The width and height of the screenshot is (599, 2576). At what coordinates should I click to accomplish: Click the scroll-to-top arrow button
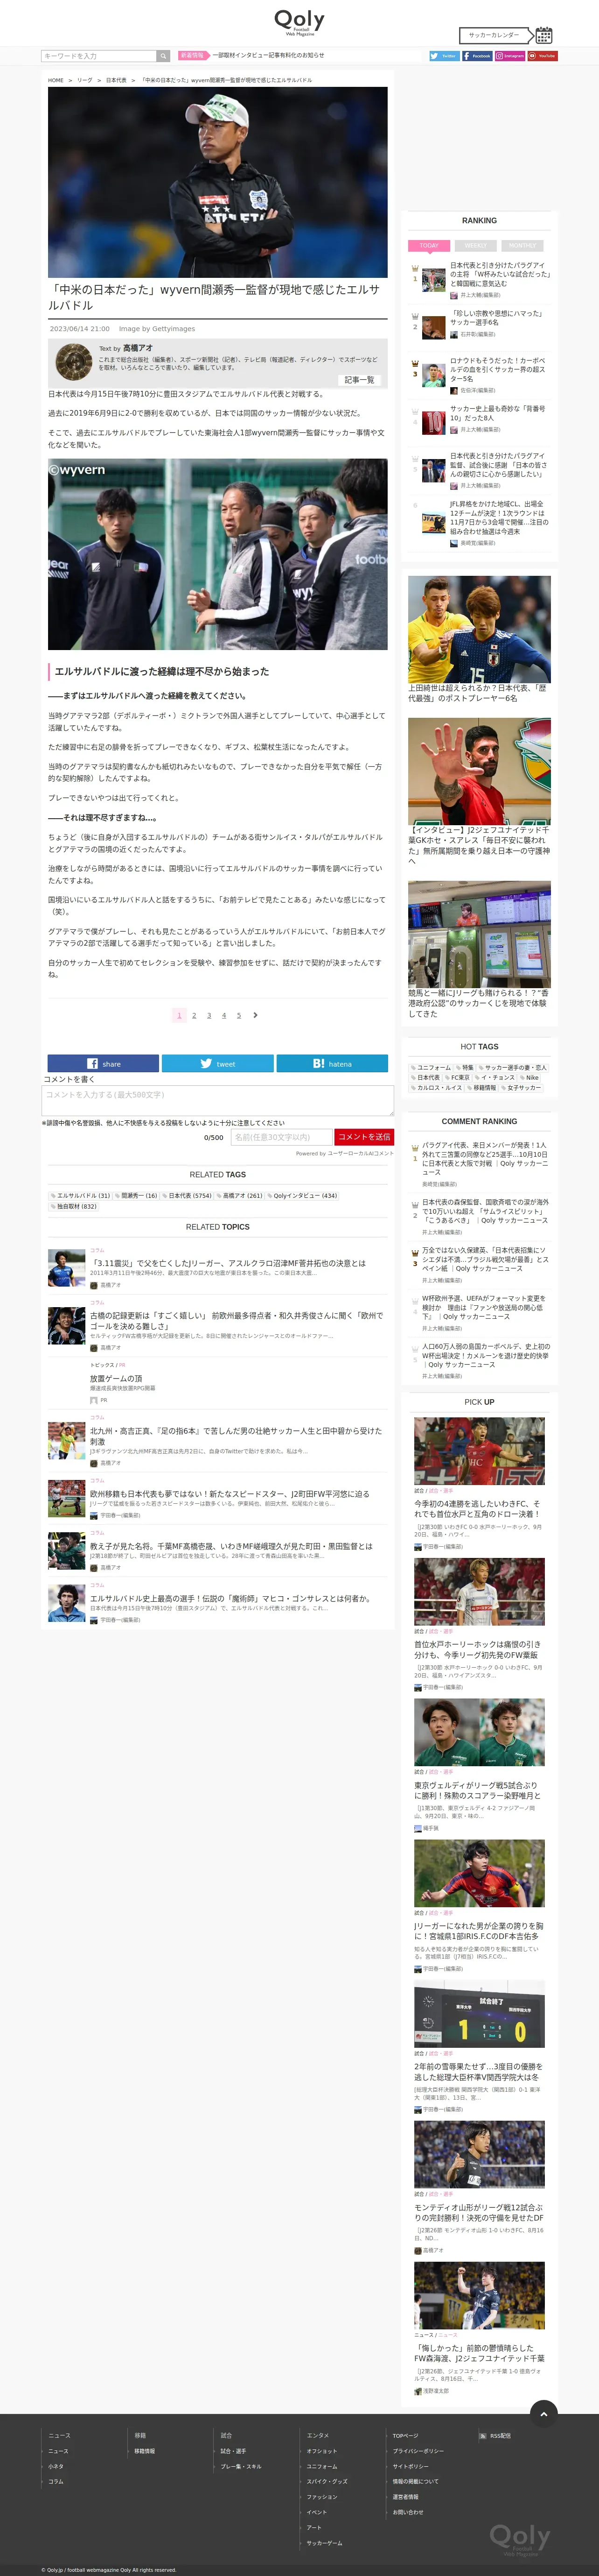[543, 2413]
